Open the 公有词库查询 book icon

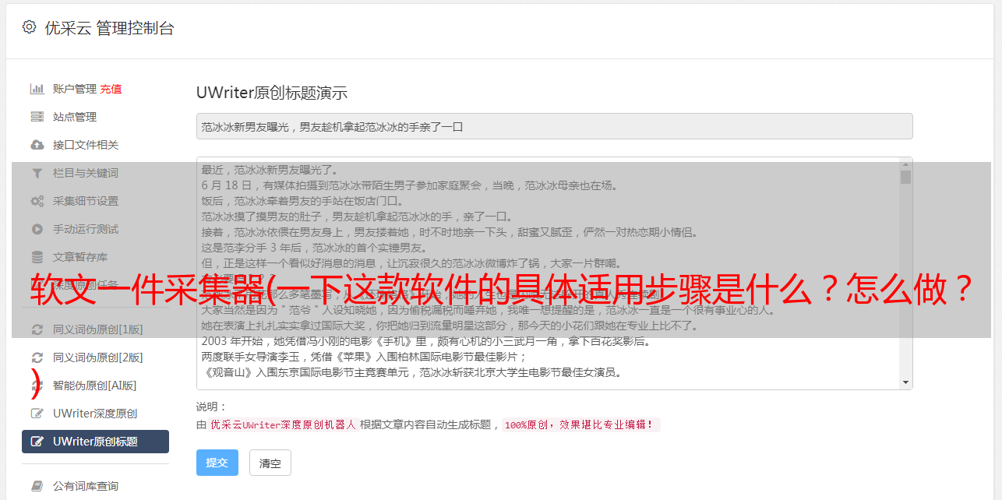coord(37,486)
